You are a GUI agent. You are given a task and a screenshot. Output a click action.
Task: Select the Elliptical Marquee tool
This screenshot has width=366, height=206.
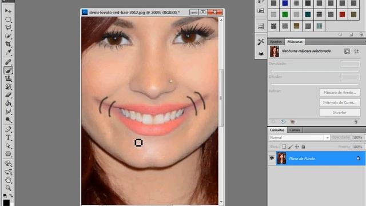pos(8,19)
